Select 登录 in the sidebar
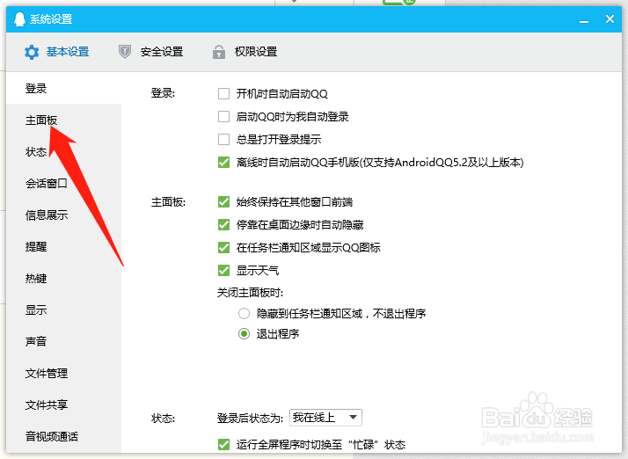 [x=63, y=88]
